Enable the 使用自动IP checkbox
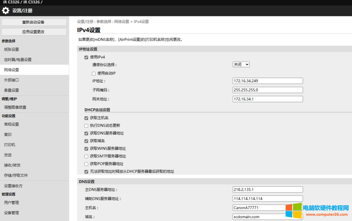This screenshot has width=352, height=221. [94, 73]
